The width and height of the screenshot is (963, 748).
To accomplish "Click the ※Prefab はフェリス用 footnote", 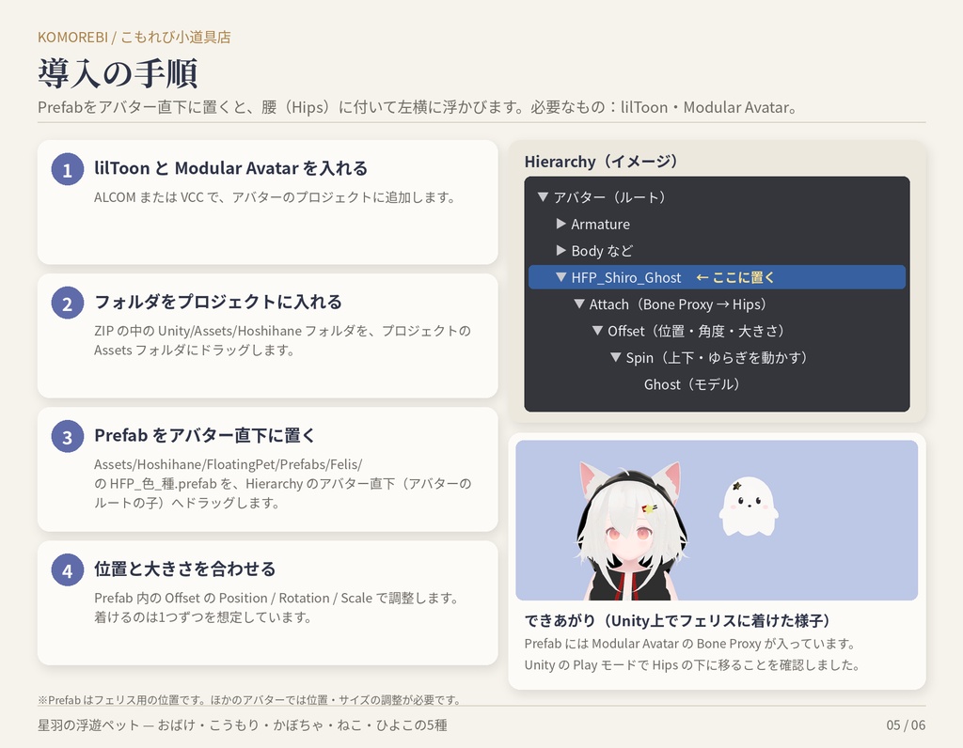I will pyautogui.click(x=249, y=700).
